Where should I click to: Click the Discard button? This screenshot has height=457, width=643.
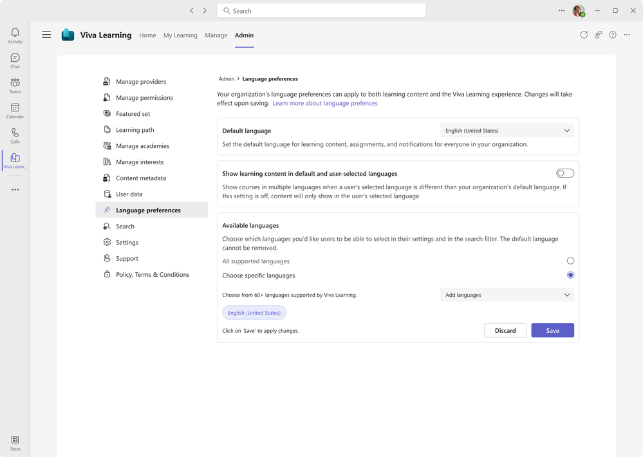(505, 330)
